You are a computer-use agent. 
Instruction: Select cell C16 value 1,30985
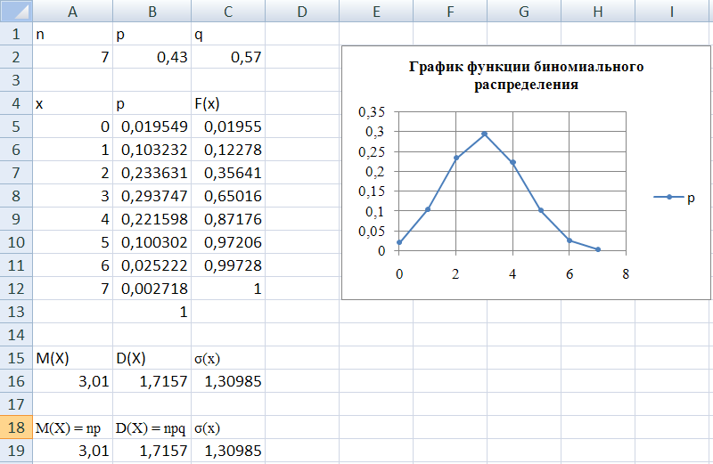[x=228, y=381]
